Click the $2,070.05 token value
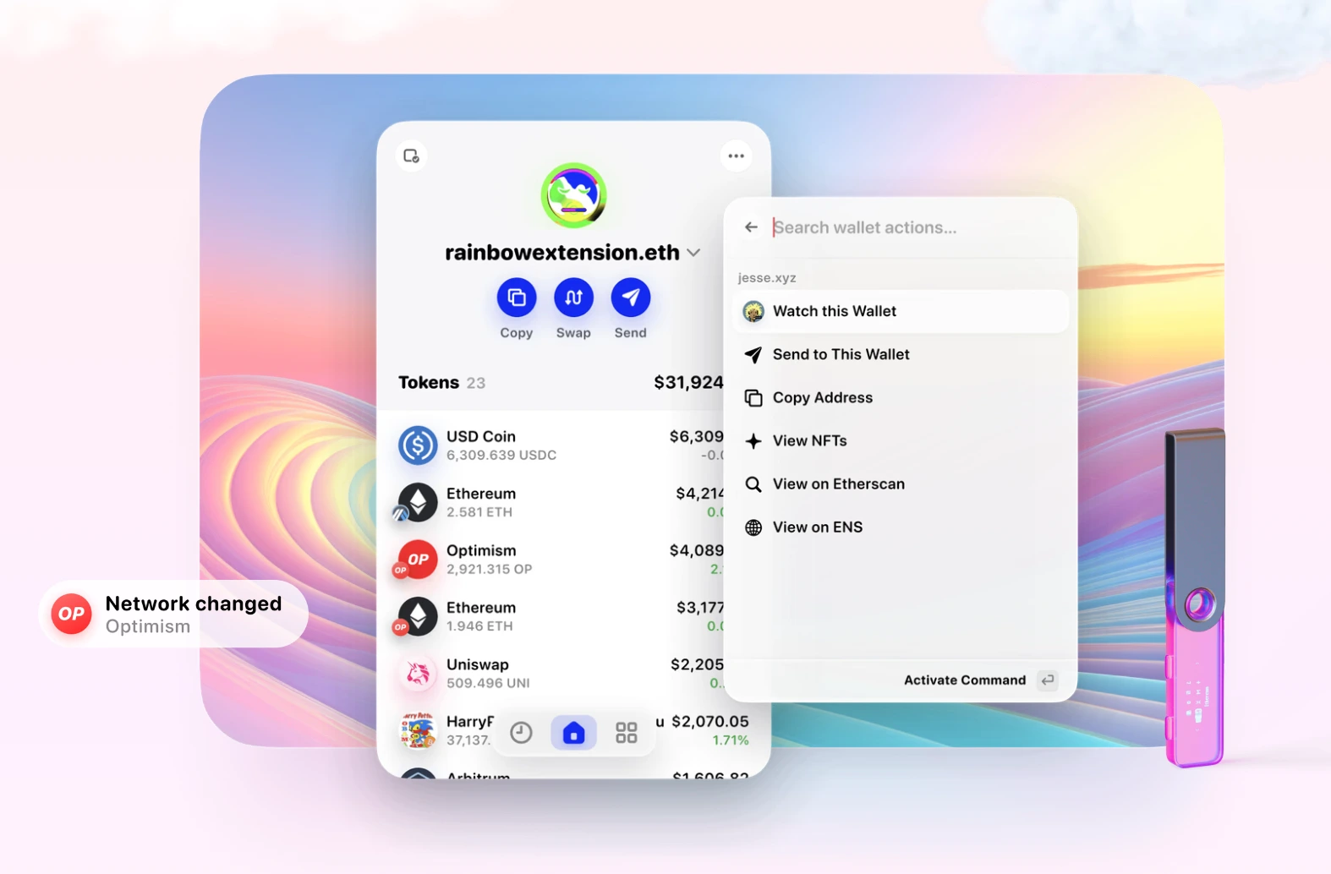This screenshot has height=874, width=1331. 710,722
